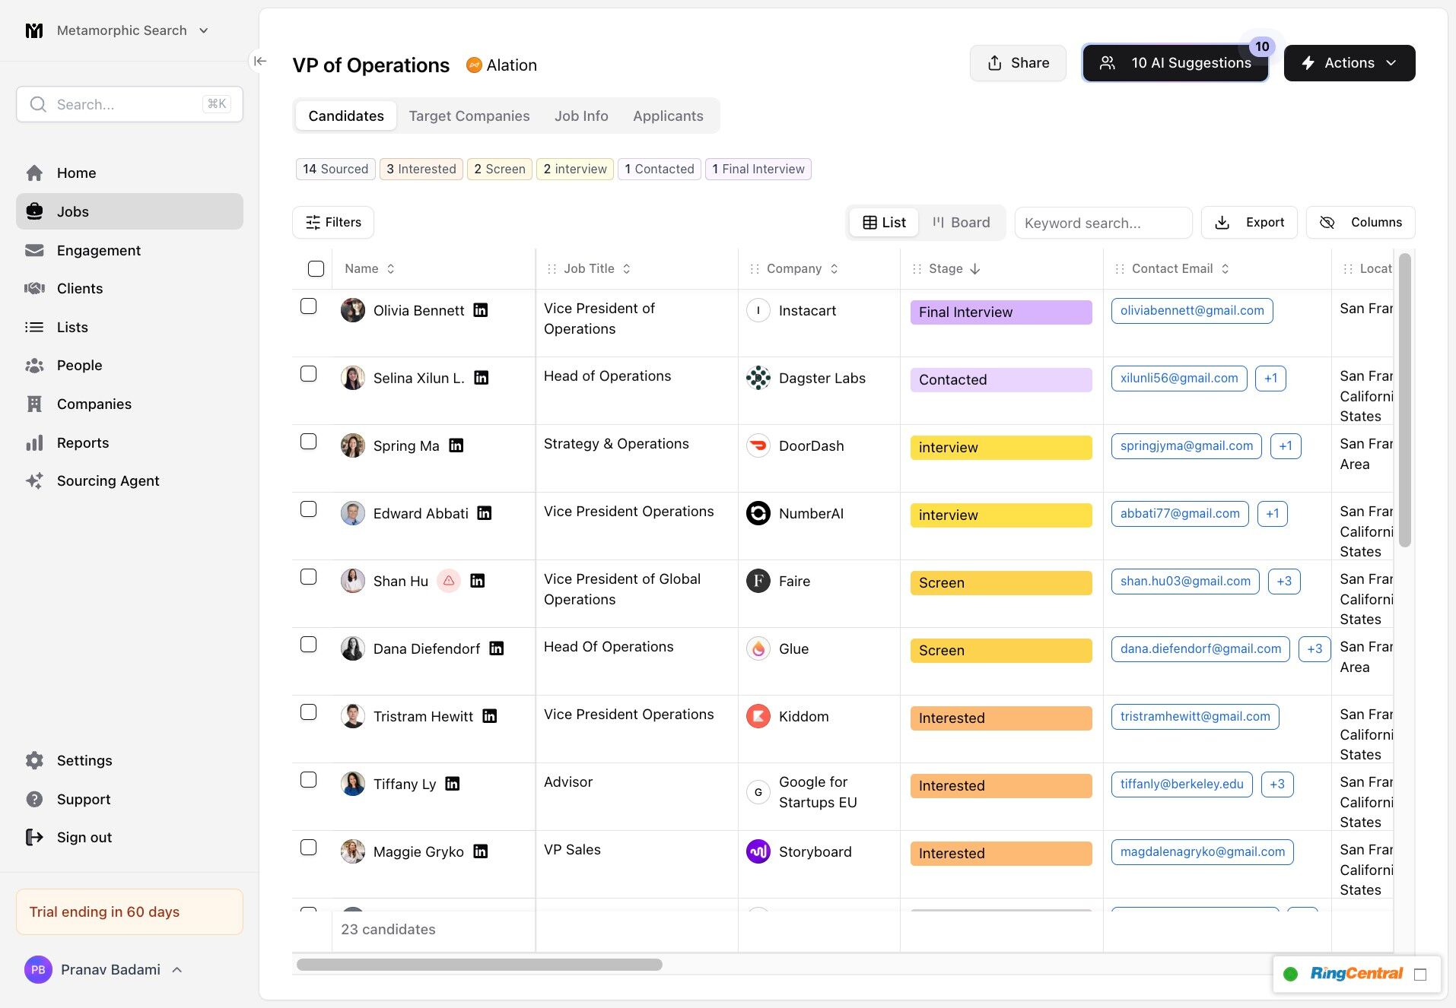Click the Instacart company logo
The height and width of the screenshot is (1008, 1456).
point(758,310)
